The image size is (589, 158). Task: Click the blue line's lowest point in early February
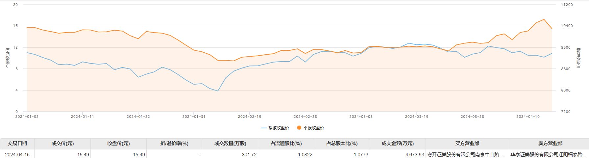[218, 91]
